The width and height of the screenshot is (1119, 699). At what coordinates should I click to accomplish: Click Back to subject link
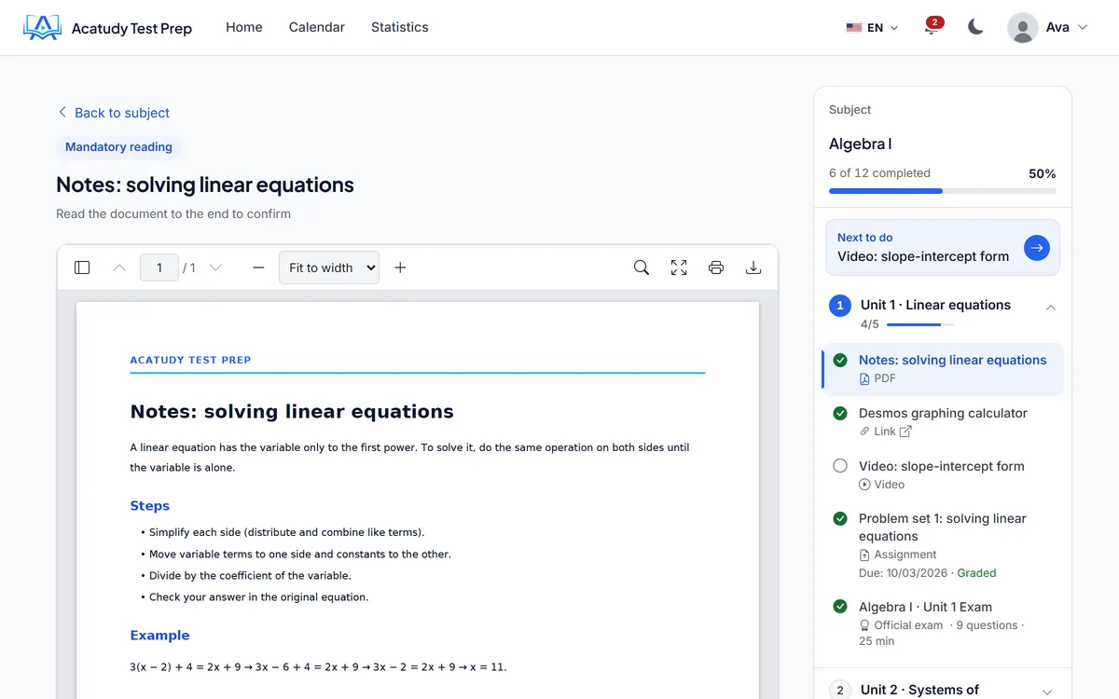click(x=113, y=113)
